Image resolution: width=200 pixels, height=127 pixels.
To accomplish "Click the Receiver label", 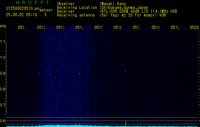I will coord(66,11).
